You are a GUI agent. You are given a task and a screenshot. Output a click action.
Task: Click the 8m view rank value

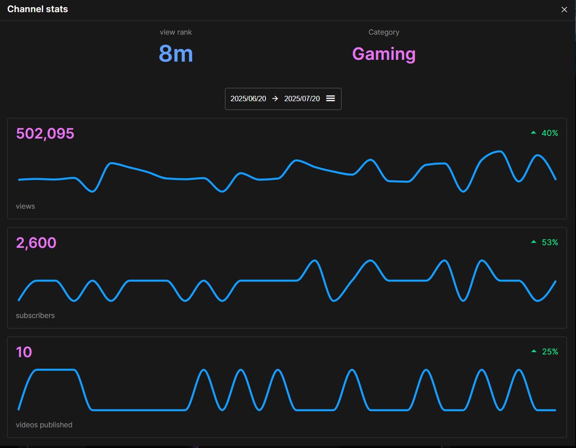pyautogui.click(x=176, y=54)
